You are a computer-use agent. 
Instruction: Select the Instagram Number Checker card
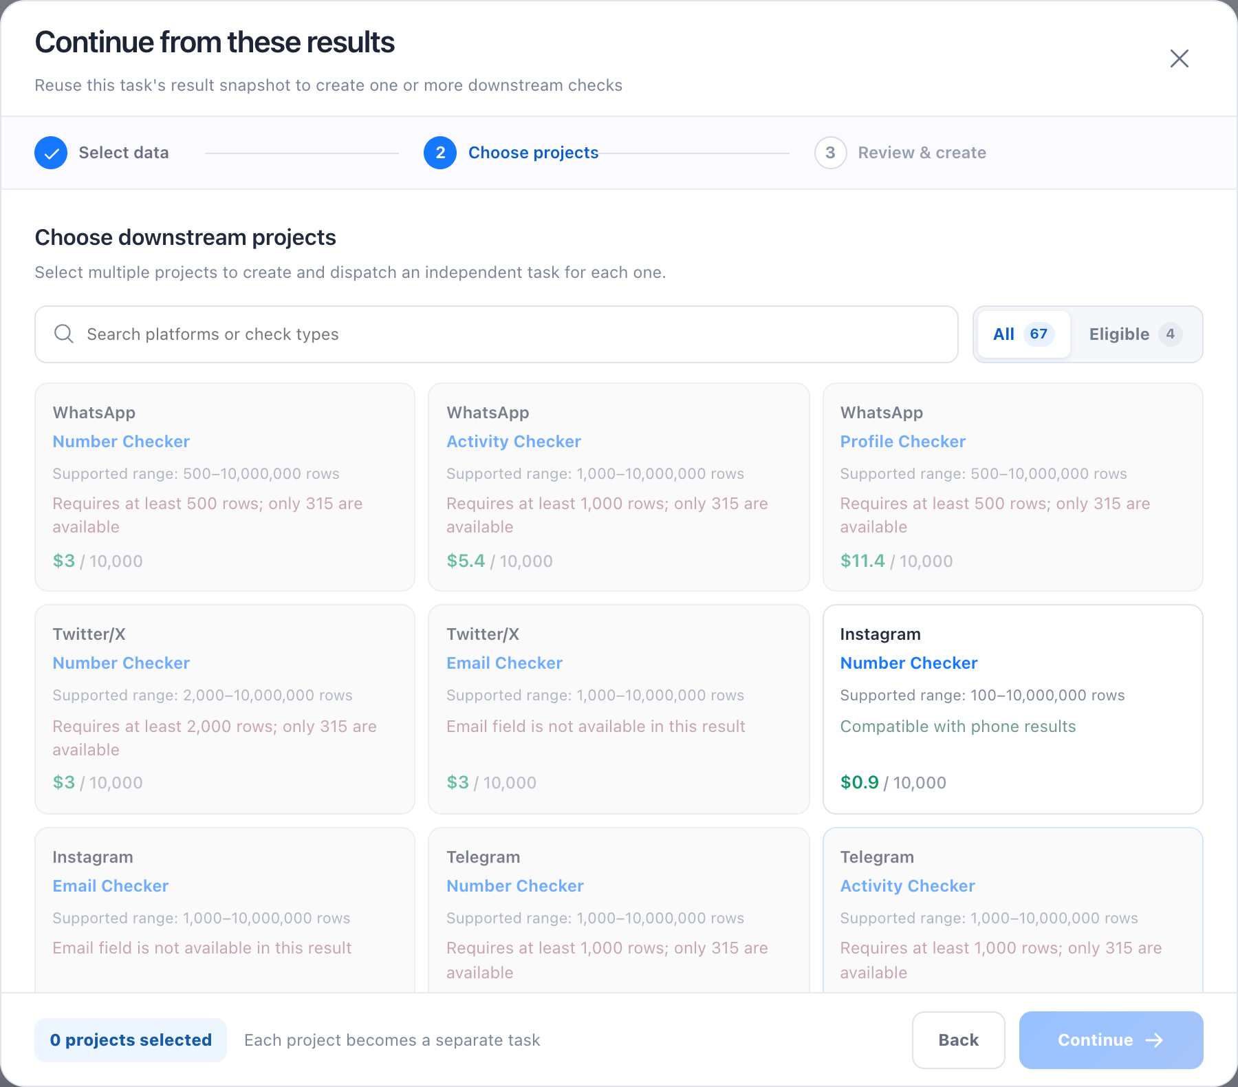(x=1012, y=709)
